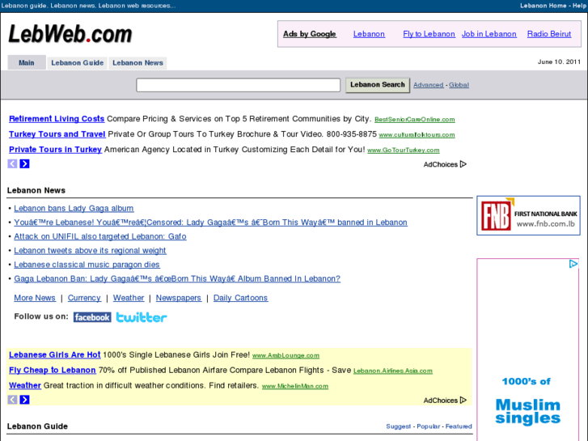Visit BestSeniorCareOnline.com link
588x441 pixels.
pos(415,119)
